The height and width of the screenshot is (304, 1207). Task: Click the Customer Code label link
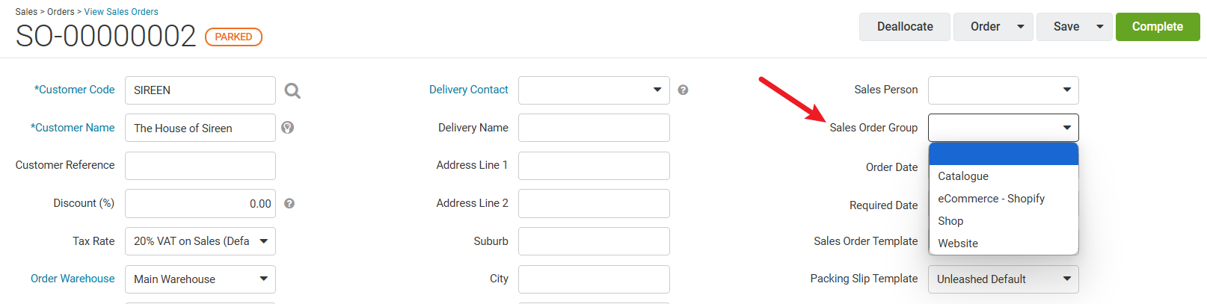75,90
